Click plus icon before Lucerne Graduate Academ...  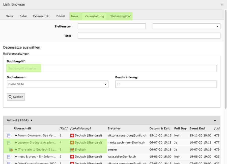coord(16,142)
